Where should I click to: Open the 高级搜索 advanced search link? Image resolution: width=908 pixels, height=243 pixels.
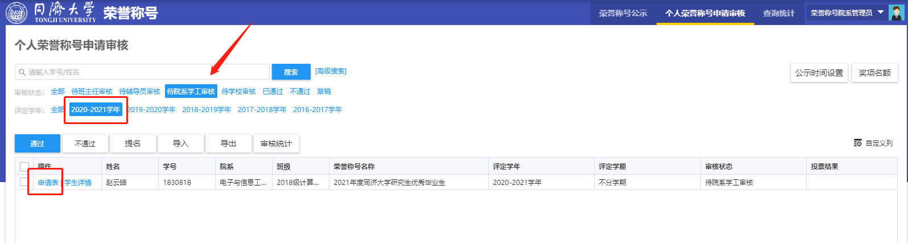[331, 71]
